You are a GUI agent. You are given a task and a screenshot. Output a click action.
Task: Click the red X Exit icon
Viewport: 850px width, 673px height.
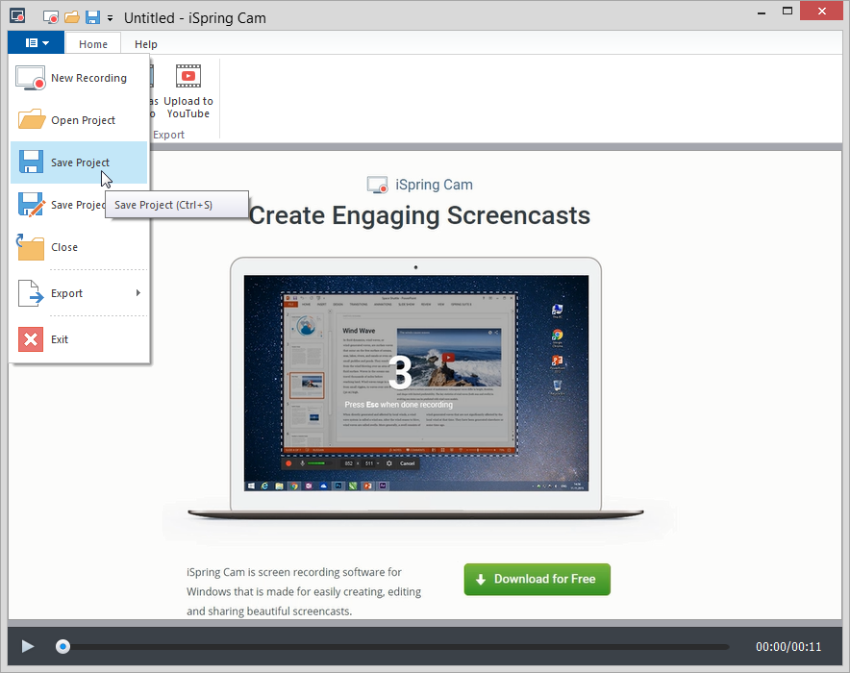[x=31, y=339]
